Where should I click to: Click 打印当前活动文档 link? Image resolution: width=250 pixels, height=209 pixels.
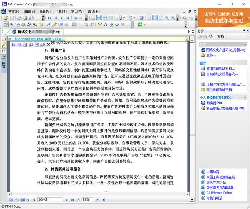tap(220, 69)
